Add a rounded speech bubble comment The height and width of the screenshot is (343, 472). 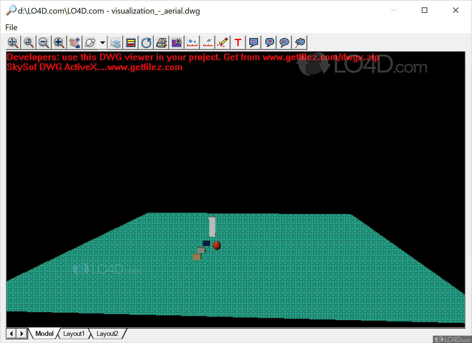pos(269,43)
